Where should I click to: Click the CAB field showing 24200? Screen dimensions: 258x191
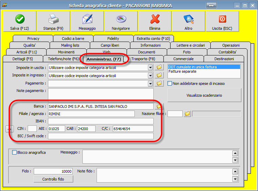pos(86,128)
